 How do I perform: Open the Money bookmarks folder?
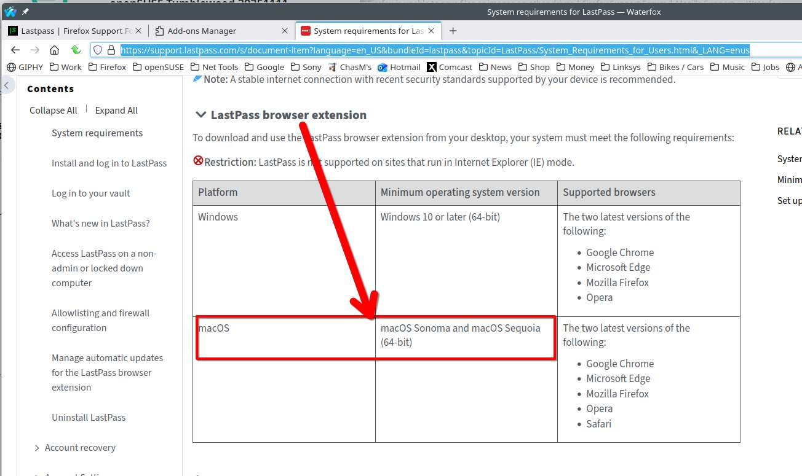(x=575, y=67)
